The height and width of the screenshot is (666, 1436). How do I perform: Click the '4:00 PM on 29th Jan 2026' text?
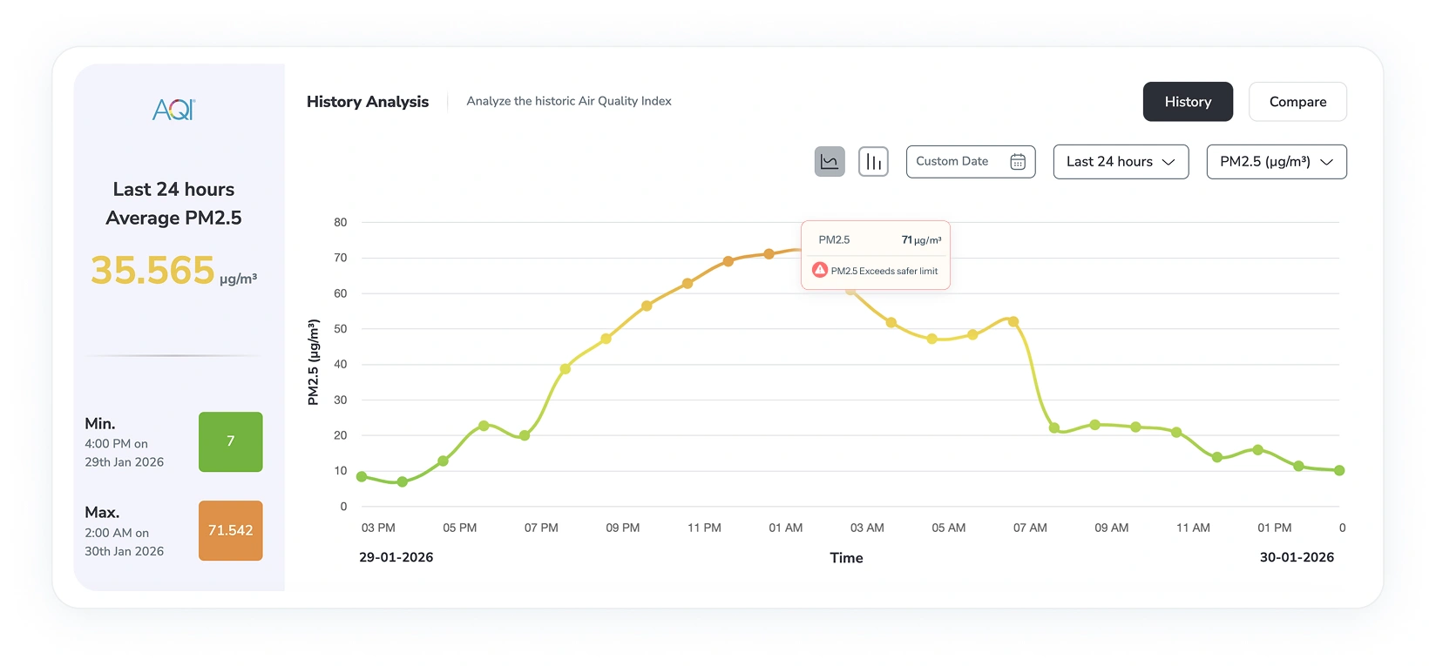[x=125, y=453]
